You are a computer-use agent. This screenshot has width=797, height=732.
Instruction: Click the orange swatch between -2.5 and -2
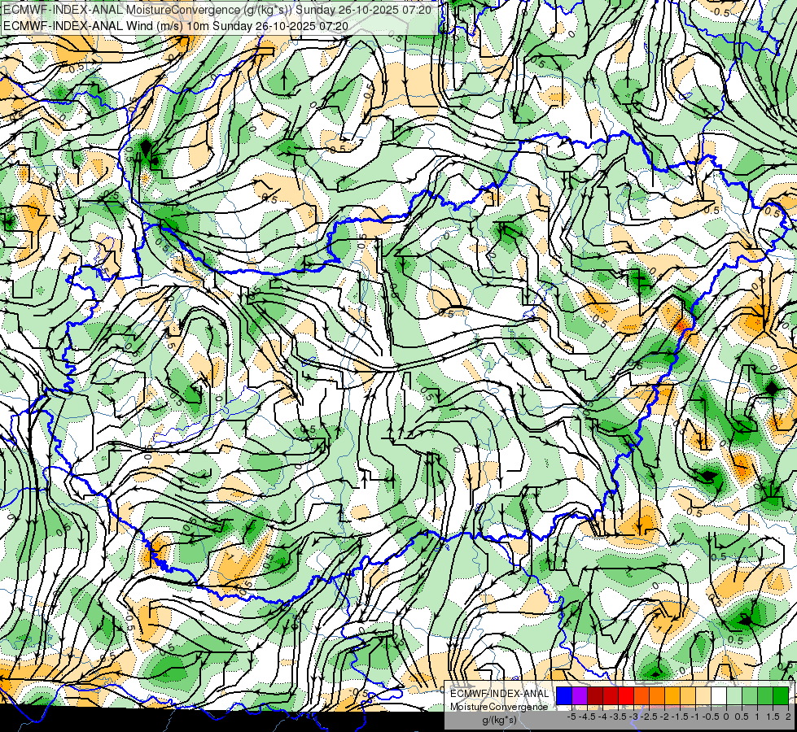click(657, 695)
